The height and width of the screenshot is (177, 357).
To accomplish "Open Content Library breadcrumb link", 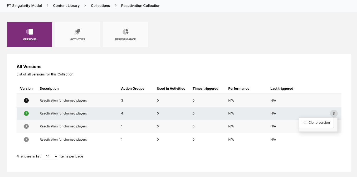I will [66, 6].
